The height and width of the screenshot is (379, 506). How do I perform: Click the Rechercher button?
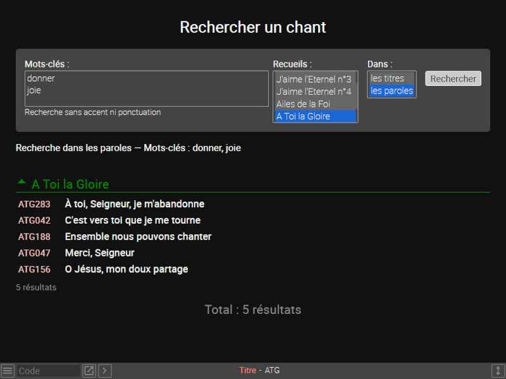click(x=453, y=79)
